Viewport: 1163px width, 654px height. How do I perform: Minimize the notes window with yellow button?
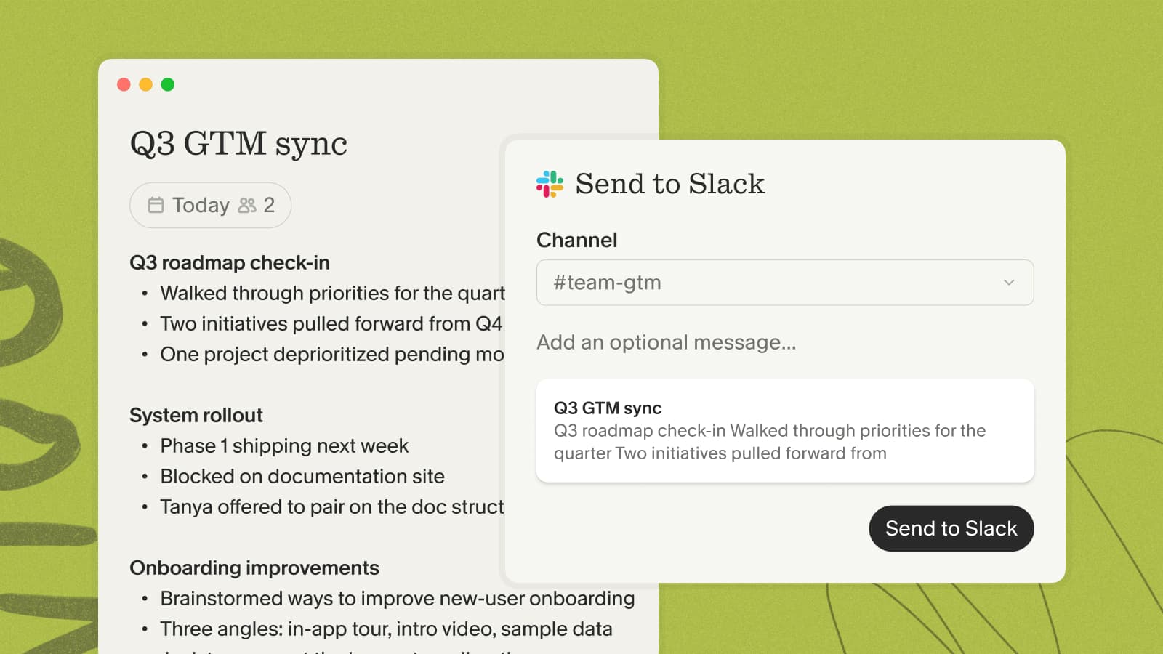point(145,84)
